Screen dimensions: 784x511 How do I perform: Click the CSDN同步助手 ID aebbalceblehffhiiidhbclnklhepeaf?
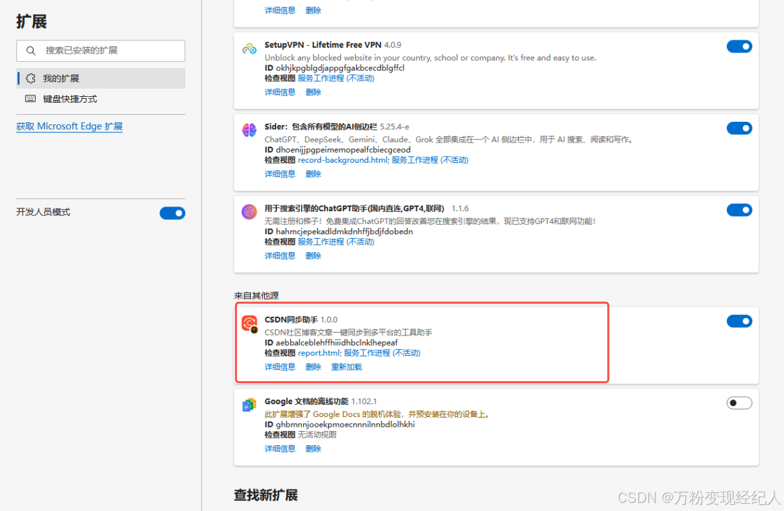pos(337,343)
